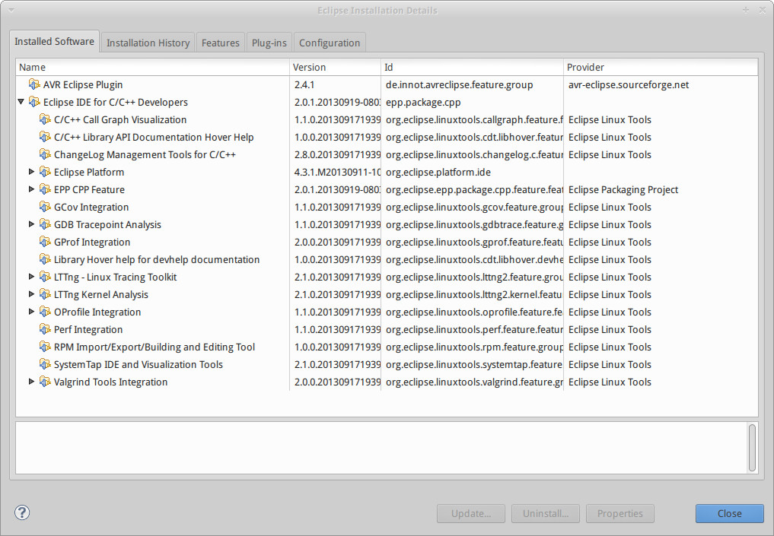Switch to the Installed Software tab
774x536 pixels.
(x=54, y=41)
